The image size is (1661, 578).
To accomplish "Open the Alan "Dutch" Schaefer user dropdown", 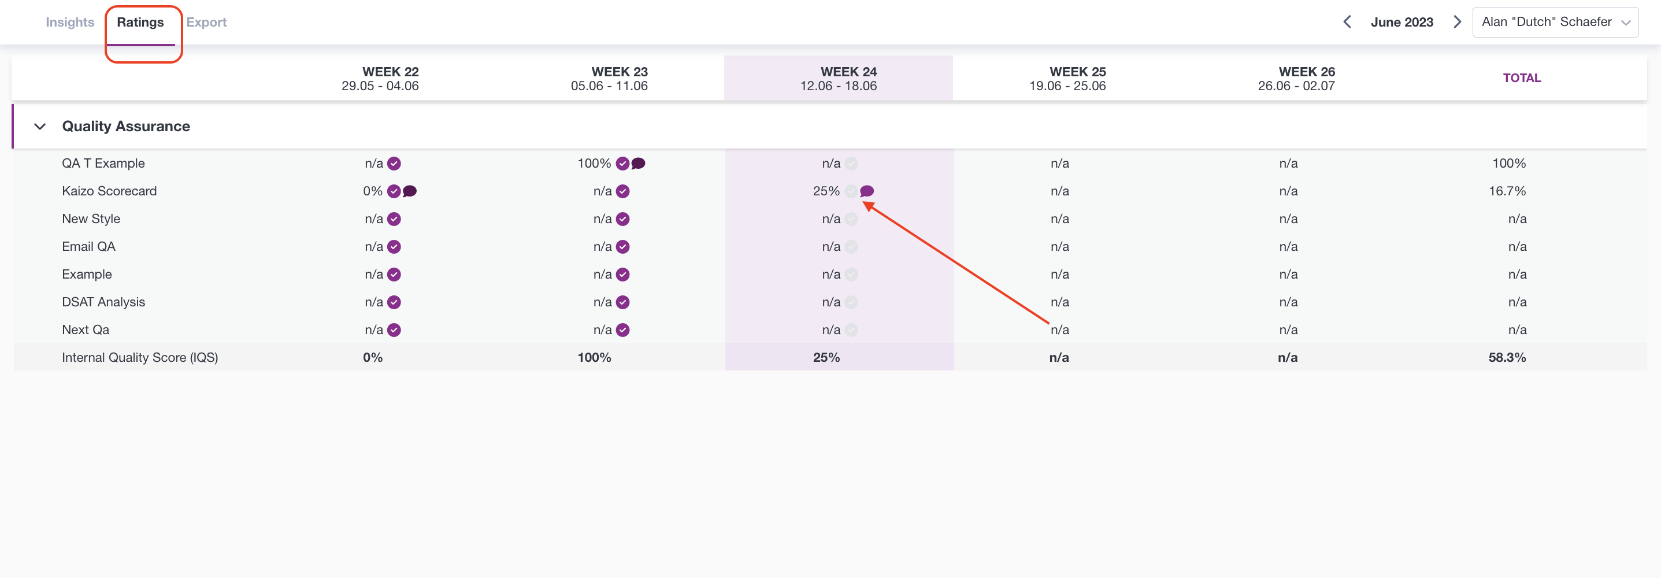I will click(x=1555, y=22).
